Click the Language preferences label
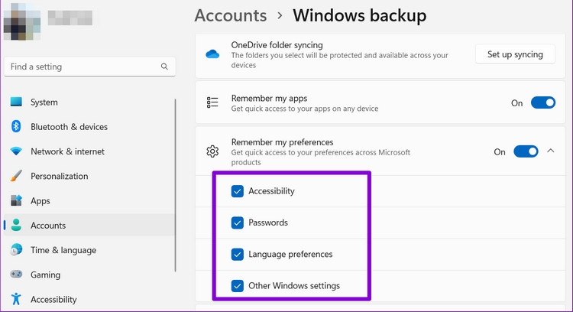Image resolution: width=573 pixels, height=312 pixels. point(290,254)
